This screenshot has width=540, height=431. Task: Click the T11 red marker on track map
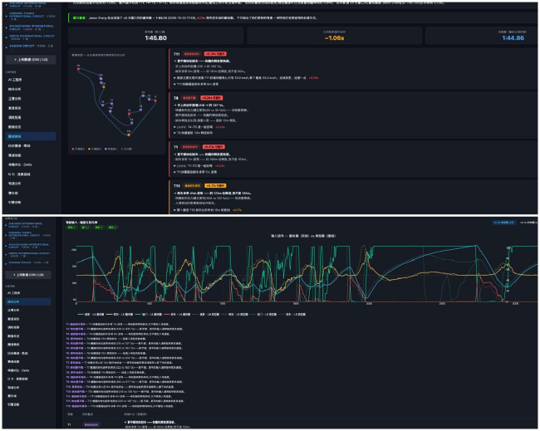pyautogui.click(x=78, y=69)
